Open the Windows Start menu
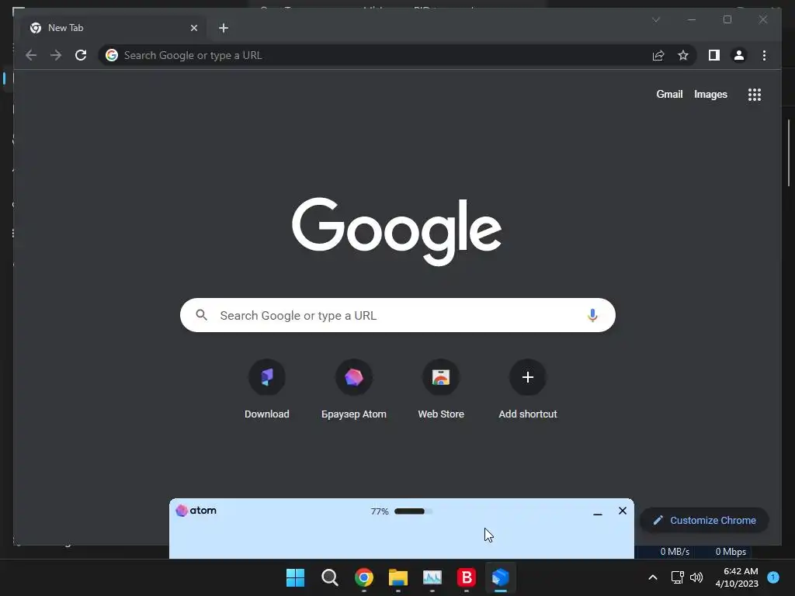This screenshot has height=596, width=795. pos(295,577)
